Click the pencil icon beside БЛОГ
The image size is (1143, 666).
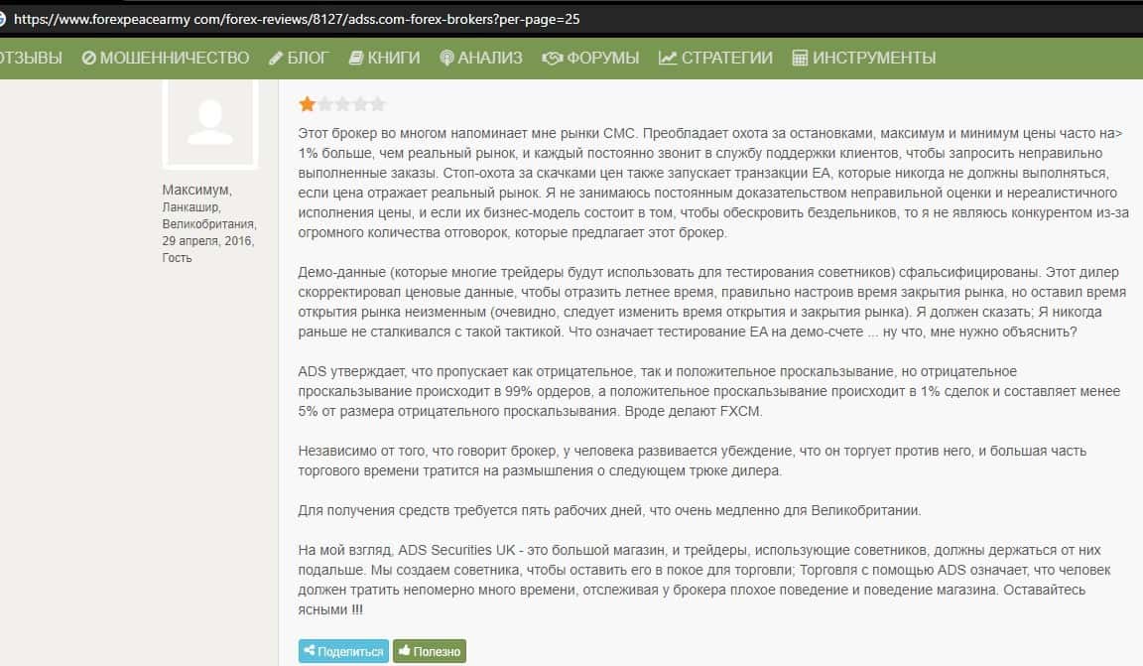pyautogui.click(x=276, y=59)
